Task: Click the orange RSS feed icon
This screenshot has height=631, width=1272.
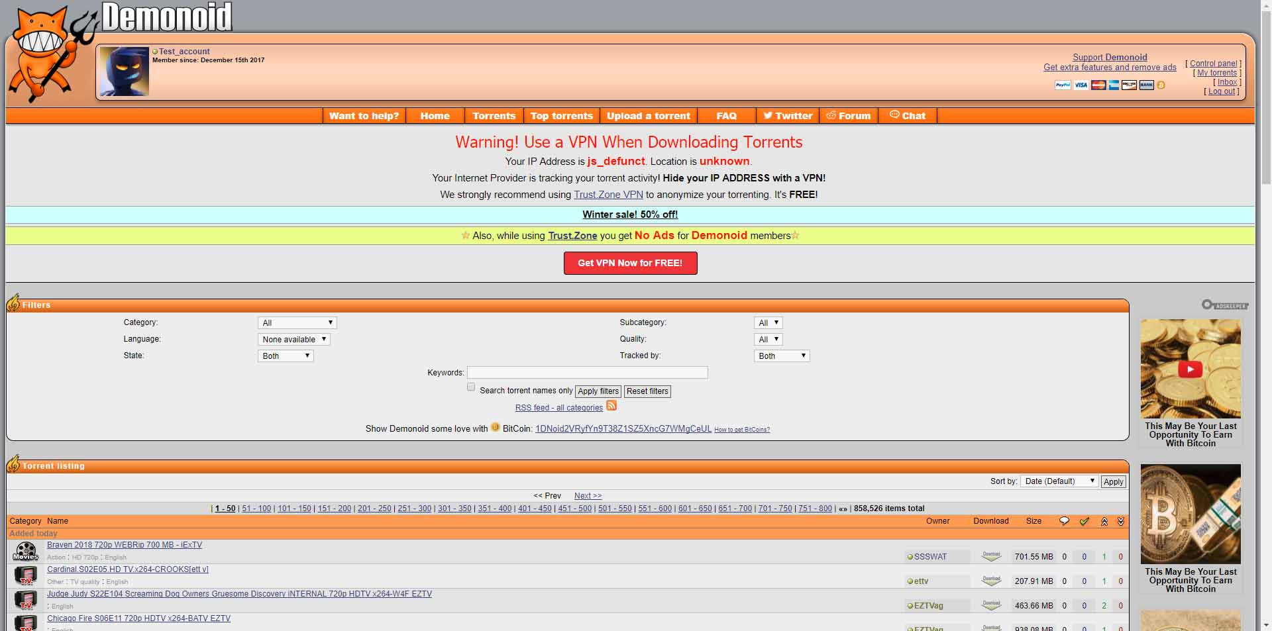Action: (x=611, y=405)
